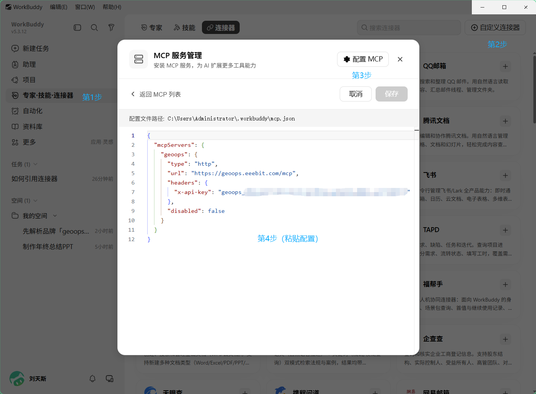Click 保存 to save configuration
Image resolution: width=536 pixels, height=394 pixels.
391,94
